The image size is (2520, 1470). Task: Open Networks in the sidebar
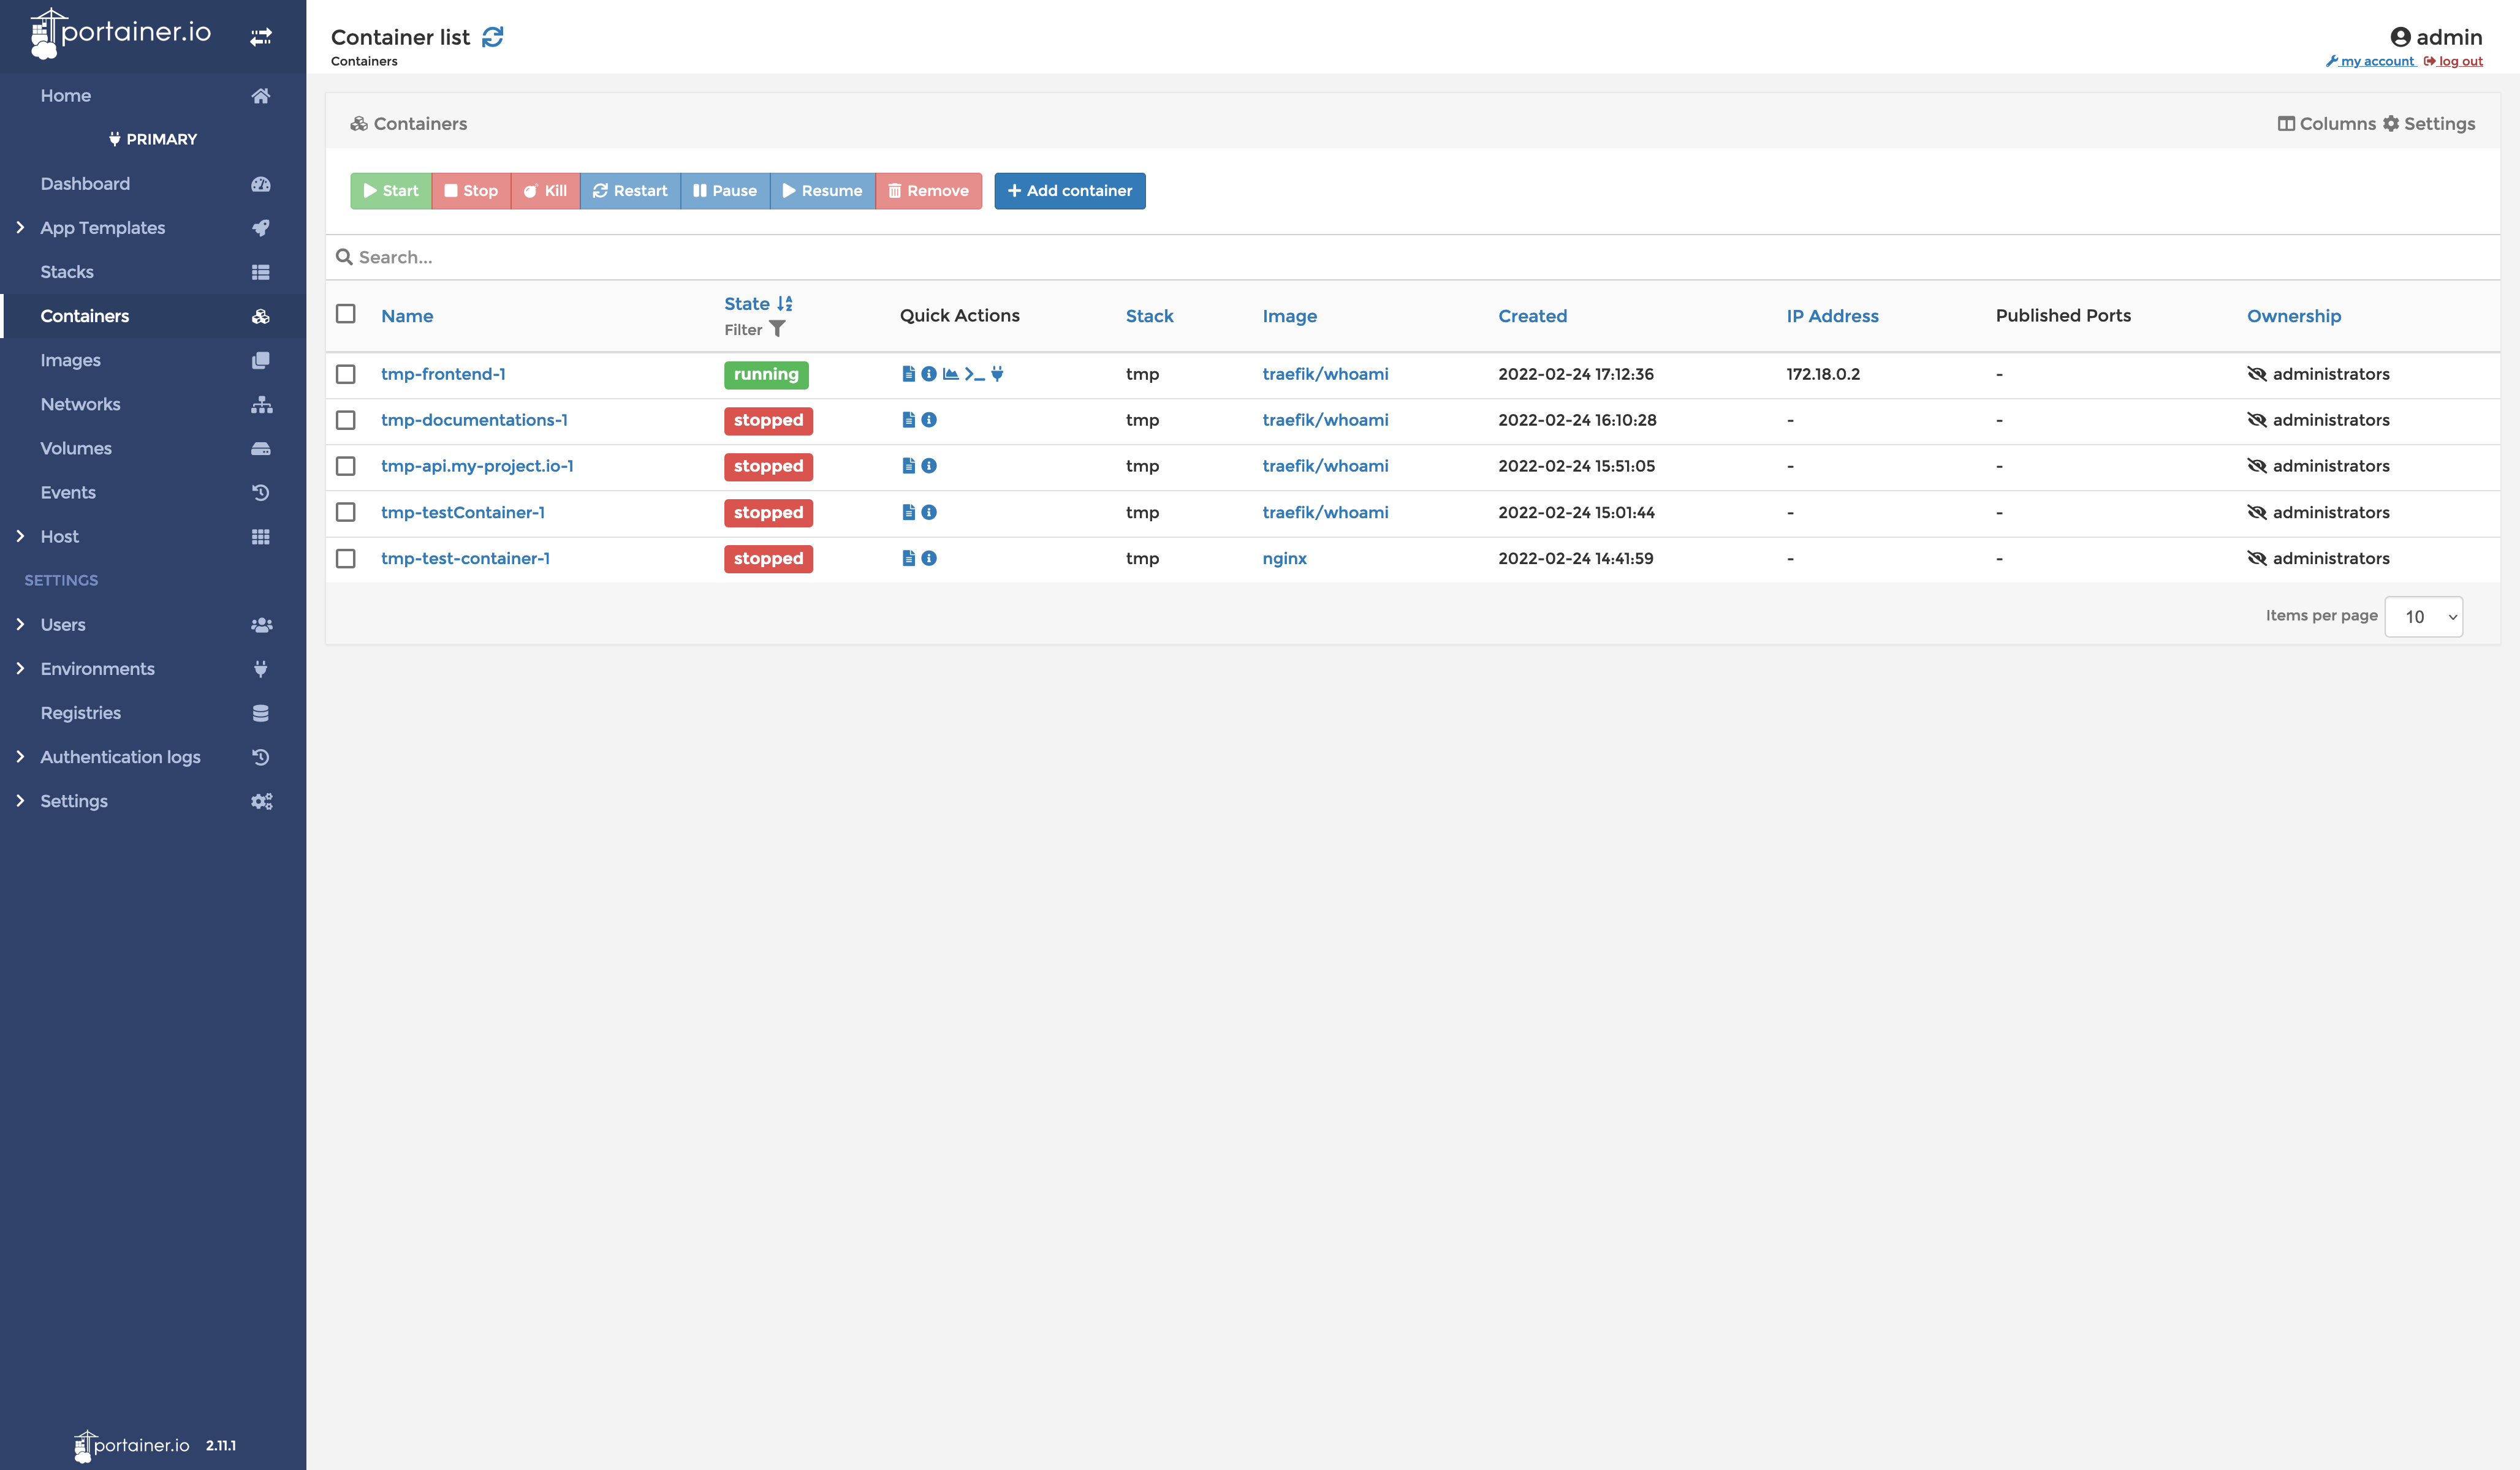(80, 404)
